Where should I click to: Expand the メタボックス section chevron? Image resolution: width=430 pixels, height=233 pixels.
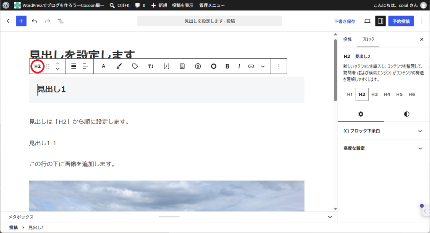point(330,217)
